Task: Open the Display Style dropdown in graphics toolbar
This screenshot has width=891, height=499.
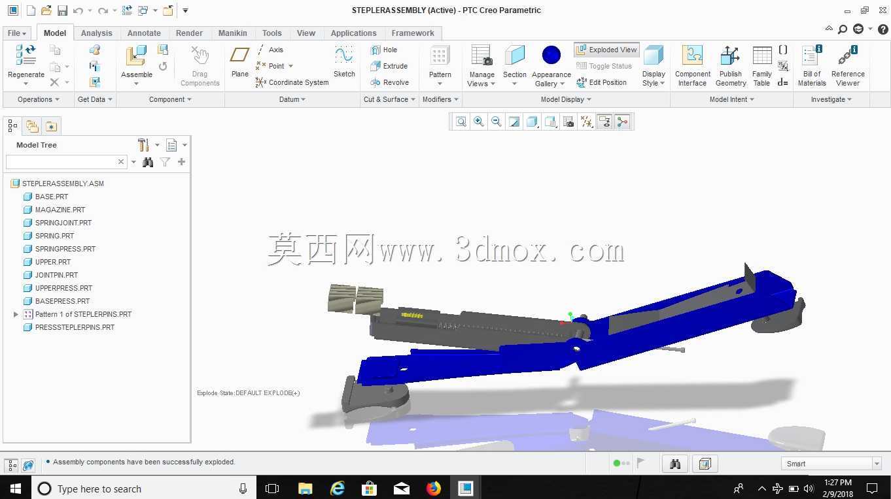Action: [x=533, y=121]
